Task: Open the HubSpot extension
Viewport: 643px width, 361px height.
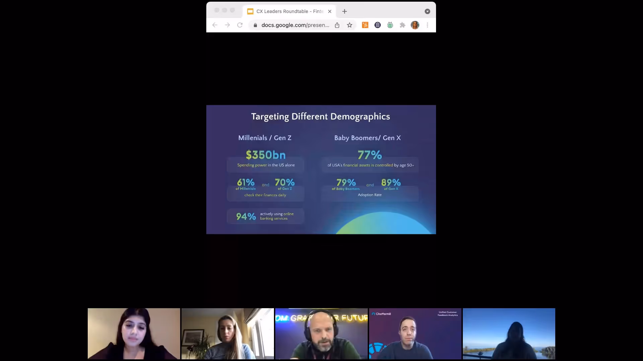Action: pos(365,25)
